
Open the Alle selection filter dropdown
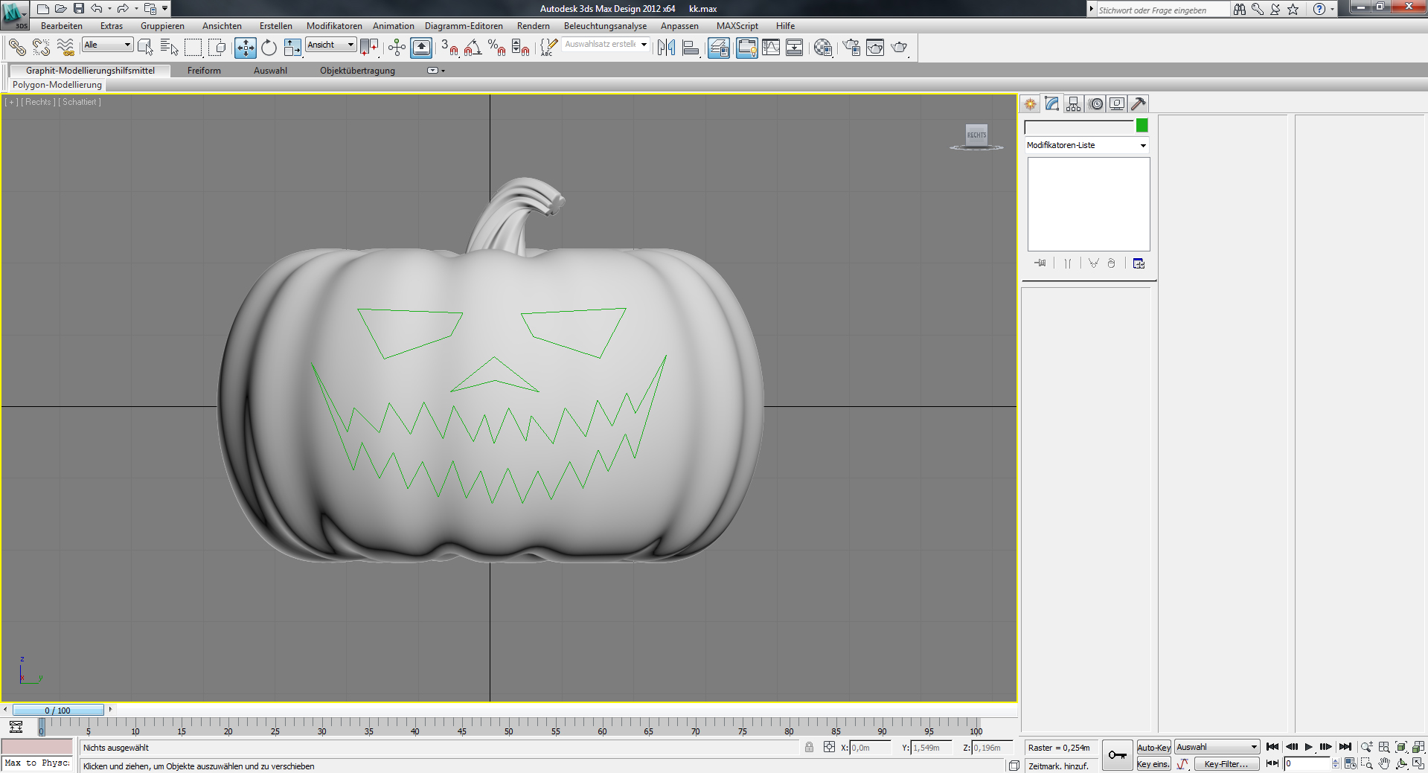pyautogui.click(x=107, y=45)
